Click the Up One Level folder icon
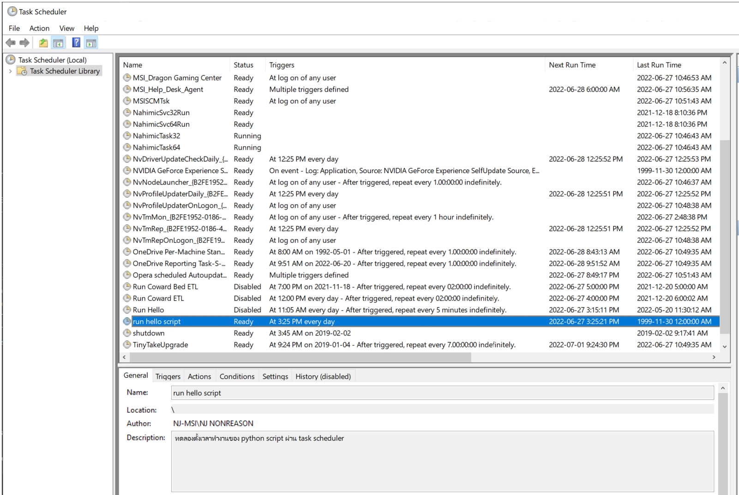 point(43,43)
